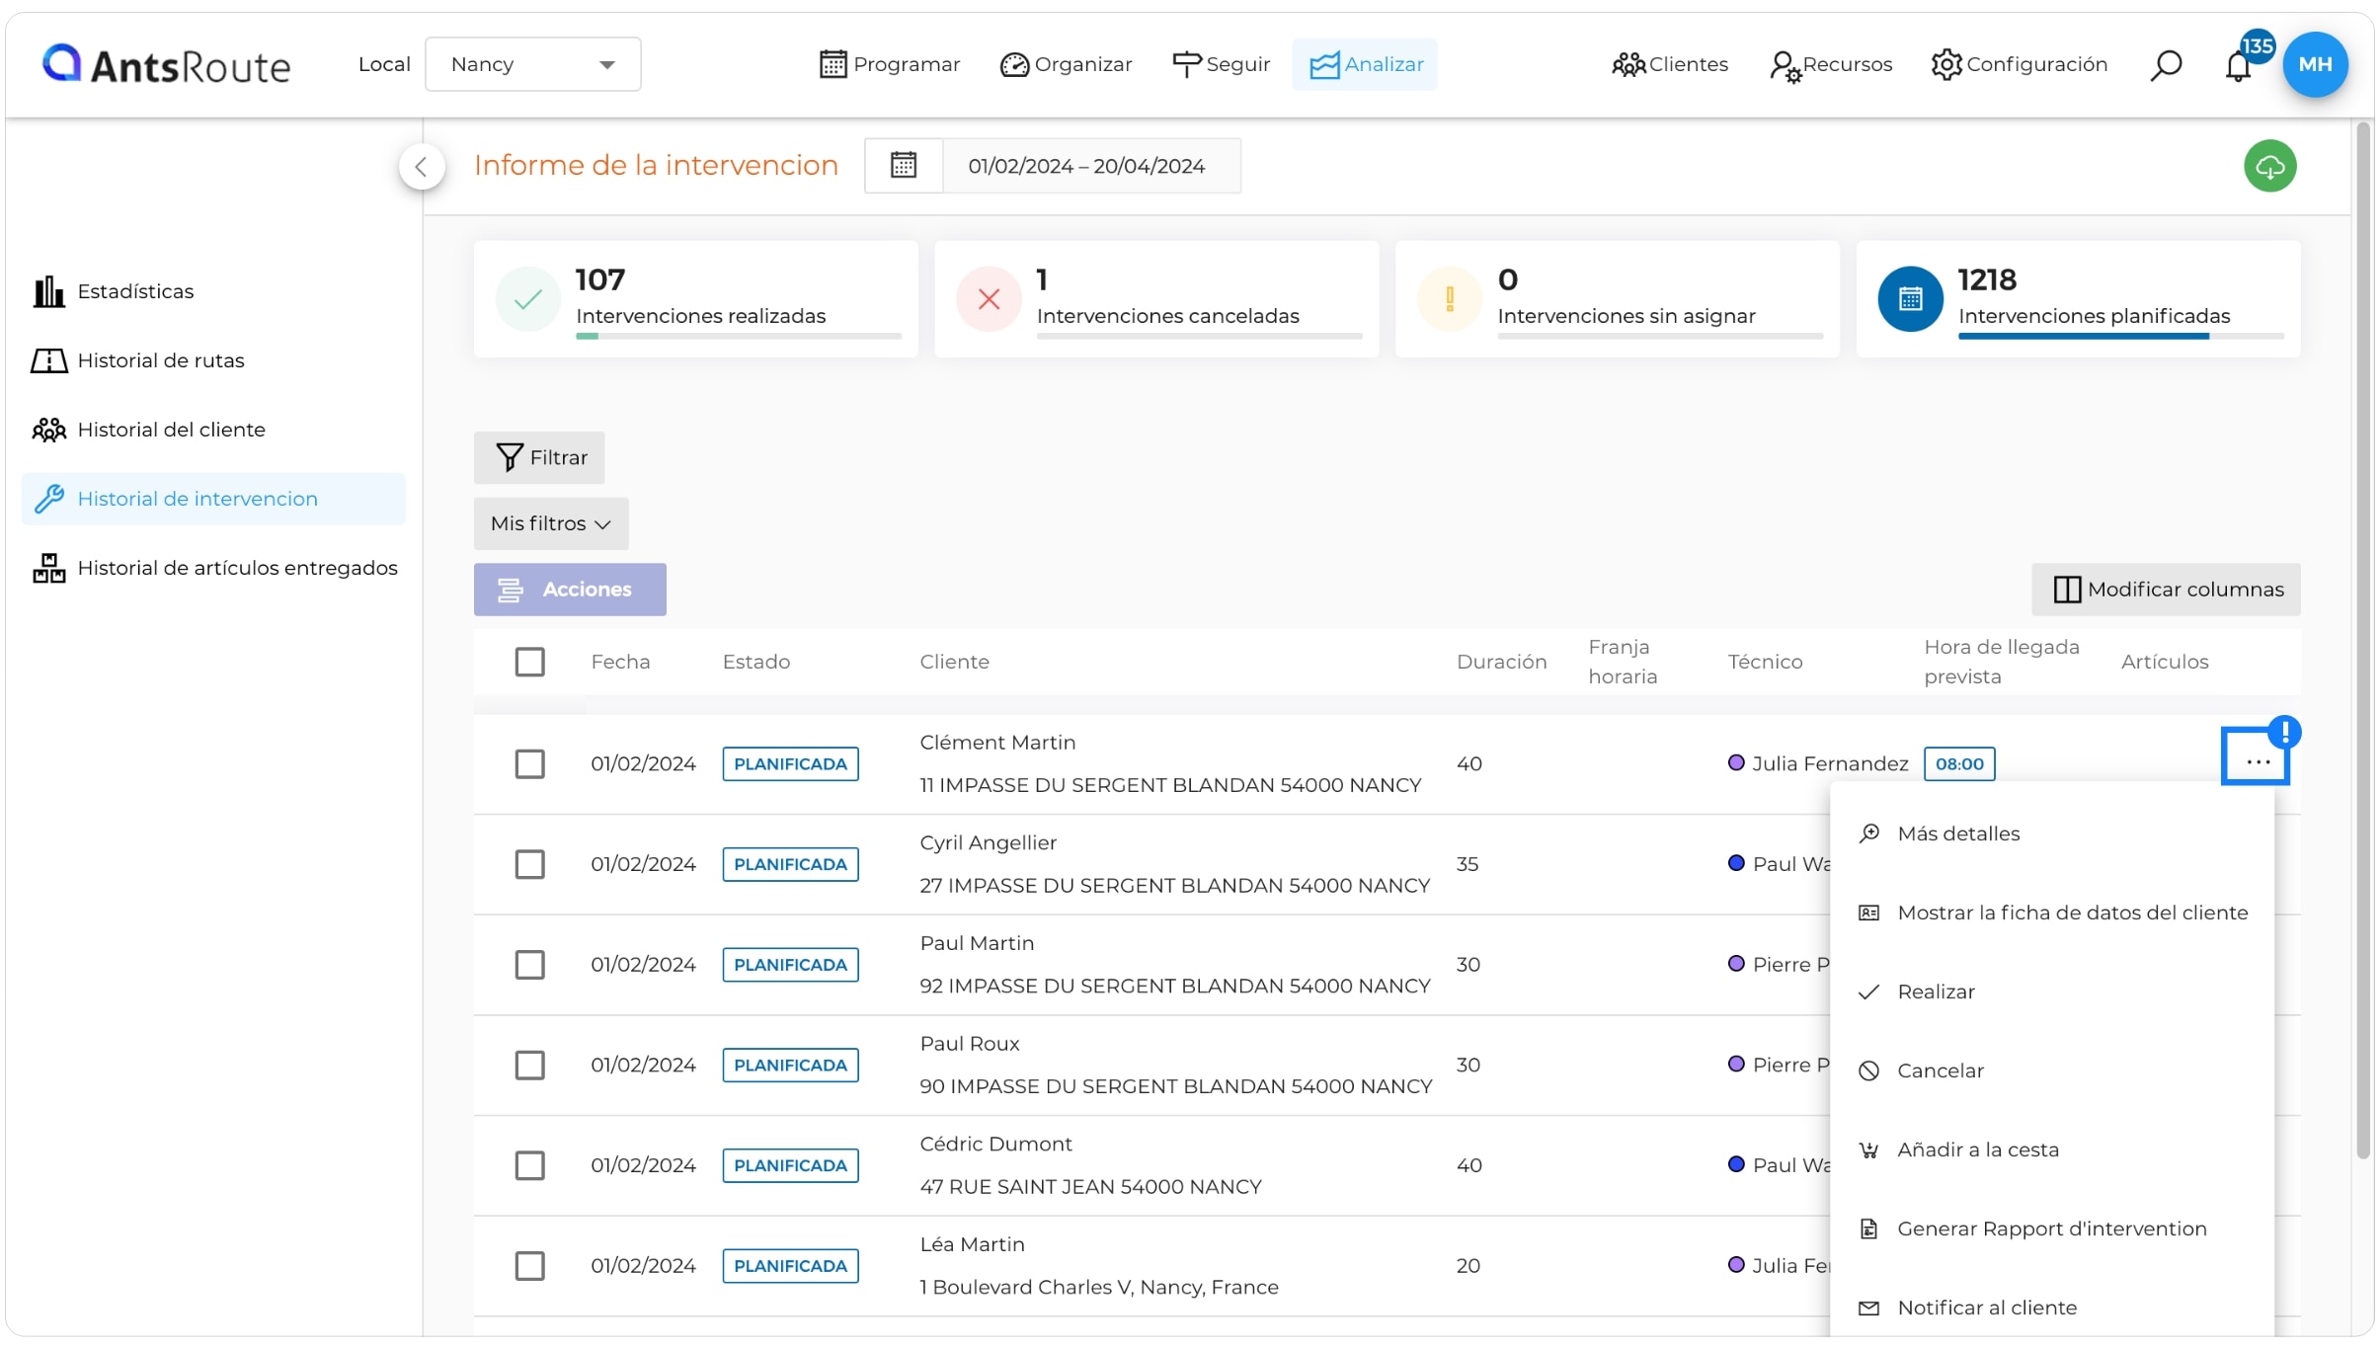This screenshot has height=1348, width=2380.
Task: Select the Paul Martin row checkbox
Action: [529, 965]
